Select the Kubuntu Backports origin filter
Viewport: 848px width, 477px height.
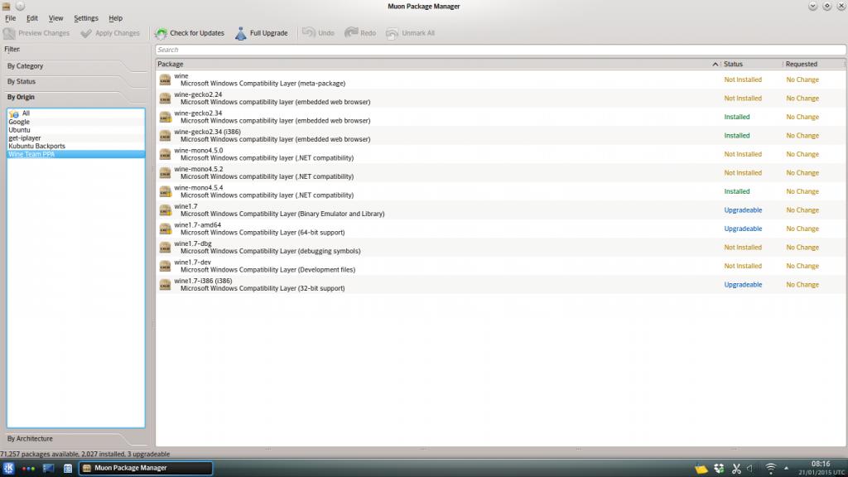pos(75,146)
